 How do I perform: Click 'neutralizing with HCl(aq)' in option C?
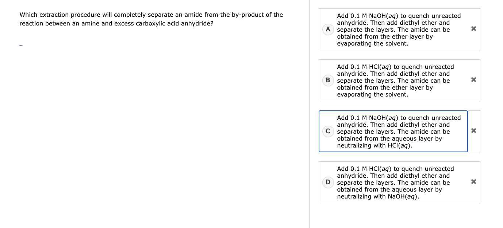(374, 146)
